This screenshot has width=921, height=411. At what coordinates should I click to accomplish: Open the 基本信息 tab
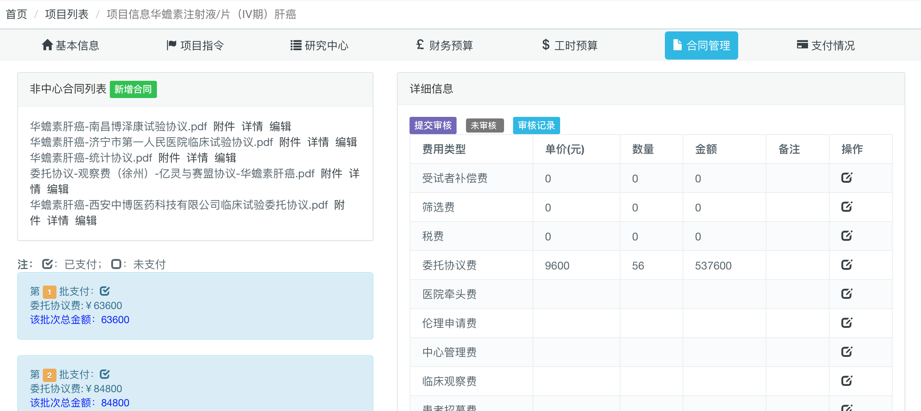coord(71,45)
